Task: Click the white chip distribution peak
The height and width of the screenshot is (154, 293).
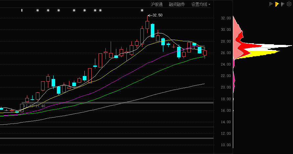Action: pyautogui.click(x=277, y=46)
